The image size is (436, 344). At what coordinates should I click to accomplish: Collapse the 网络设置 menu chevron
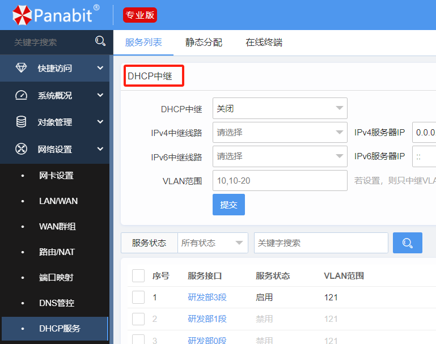point(100,149)
